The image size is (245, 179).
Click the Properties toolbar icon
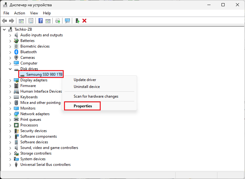31,21
